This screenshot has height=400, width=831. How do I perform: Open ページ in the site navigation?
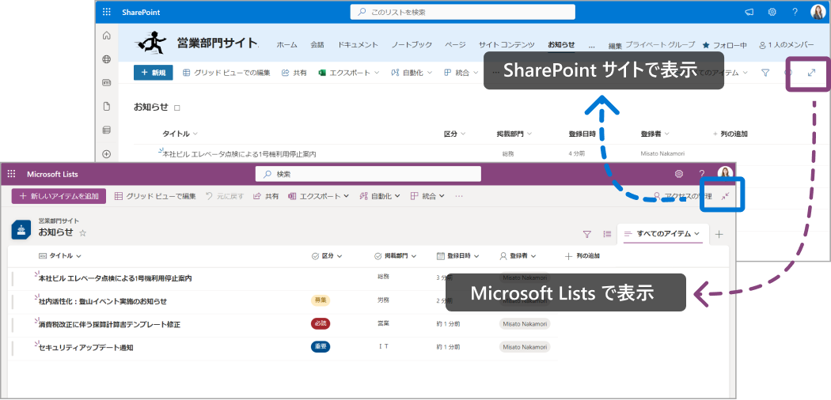tap(455, 45)
